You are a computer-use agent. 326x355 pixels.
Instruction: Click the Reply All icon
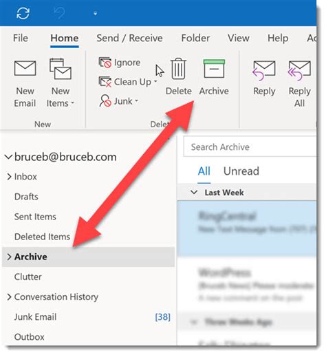(299, 71)
